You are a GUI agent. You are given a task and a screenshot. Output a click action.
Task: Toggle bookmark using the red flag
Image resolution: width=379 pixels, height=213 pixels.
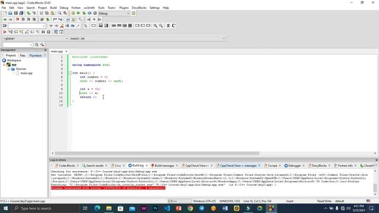pyautogui.click(x=17, y=20)
